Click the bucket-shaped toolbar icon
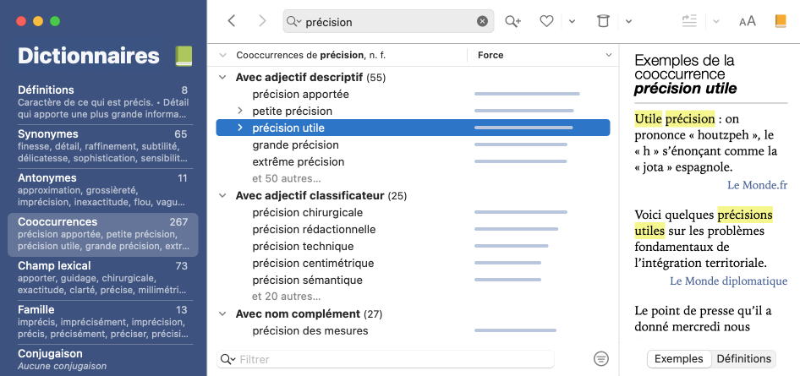 coord(603,21)
